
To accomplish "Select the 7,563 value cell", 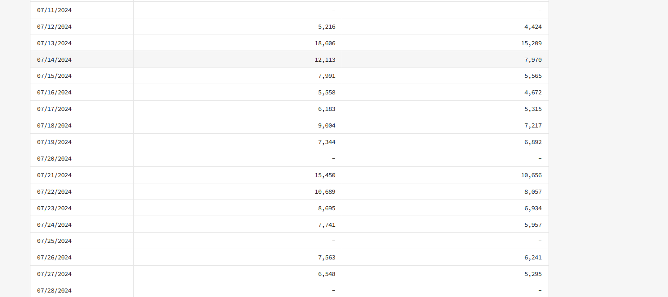I will (x=238, y=258).
